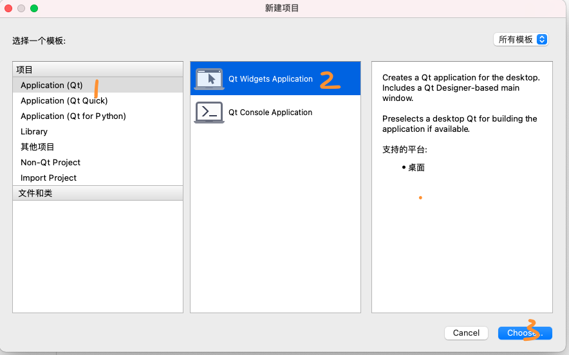Click the 文件和类 section header
Image resolution: width=569 pixels, height=355 pixels.
click(x=98, y=194)
